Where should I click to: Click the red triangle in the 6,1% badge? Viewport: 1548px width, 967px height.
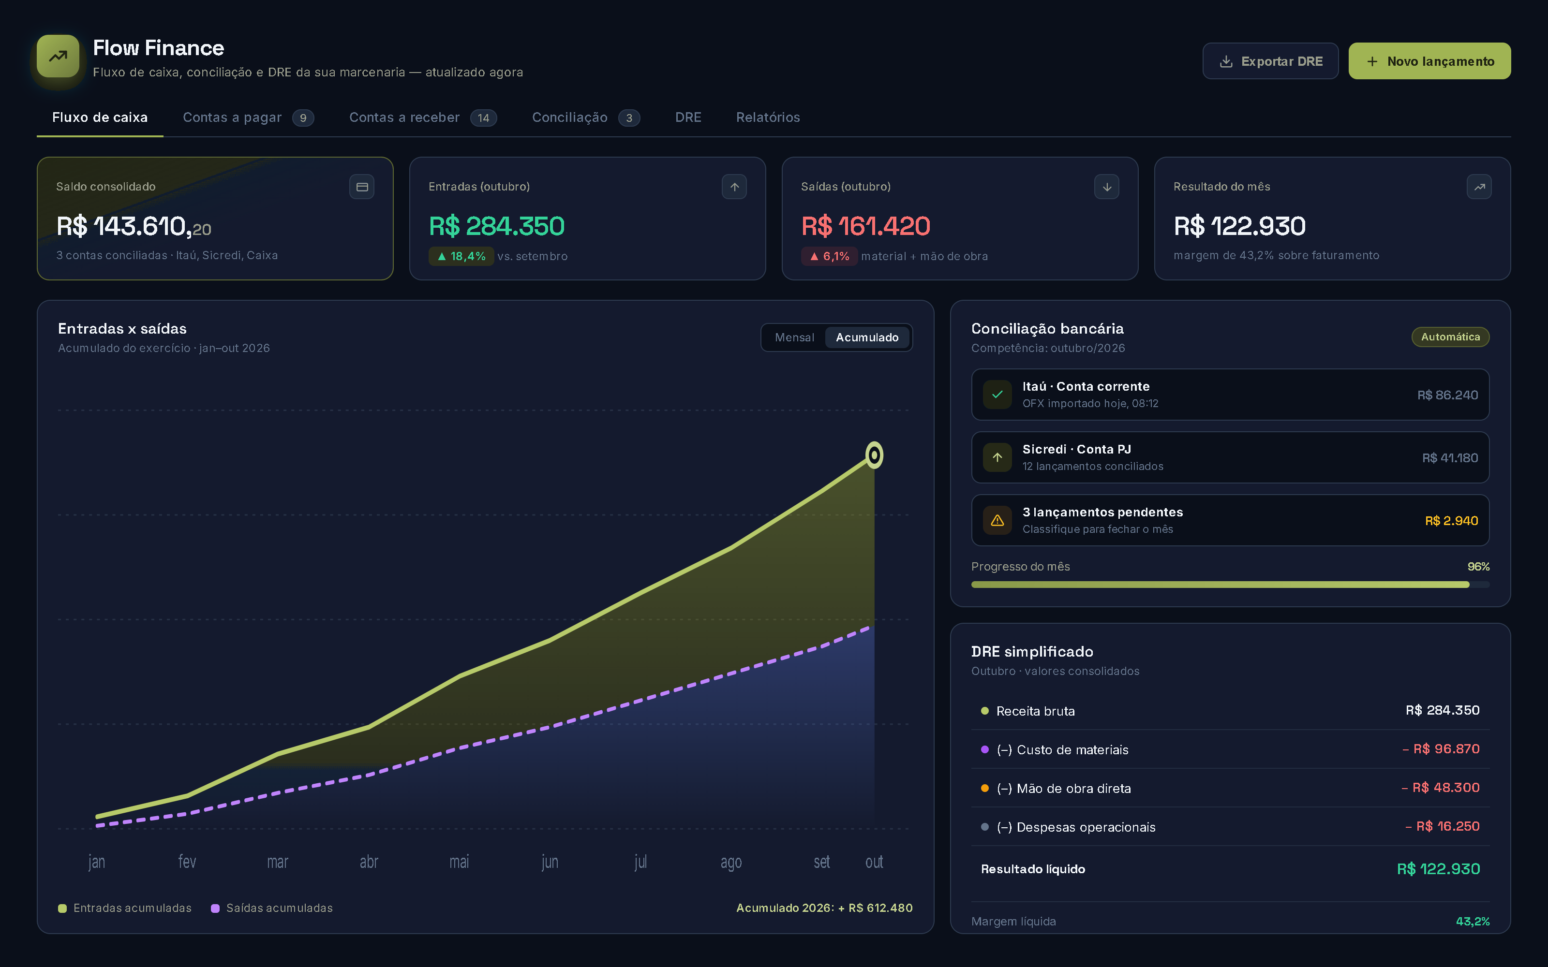814,256
